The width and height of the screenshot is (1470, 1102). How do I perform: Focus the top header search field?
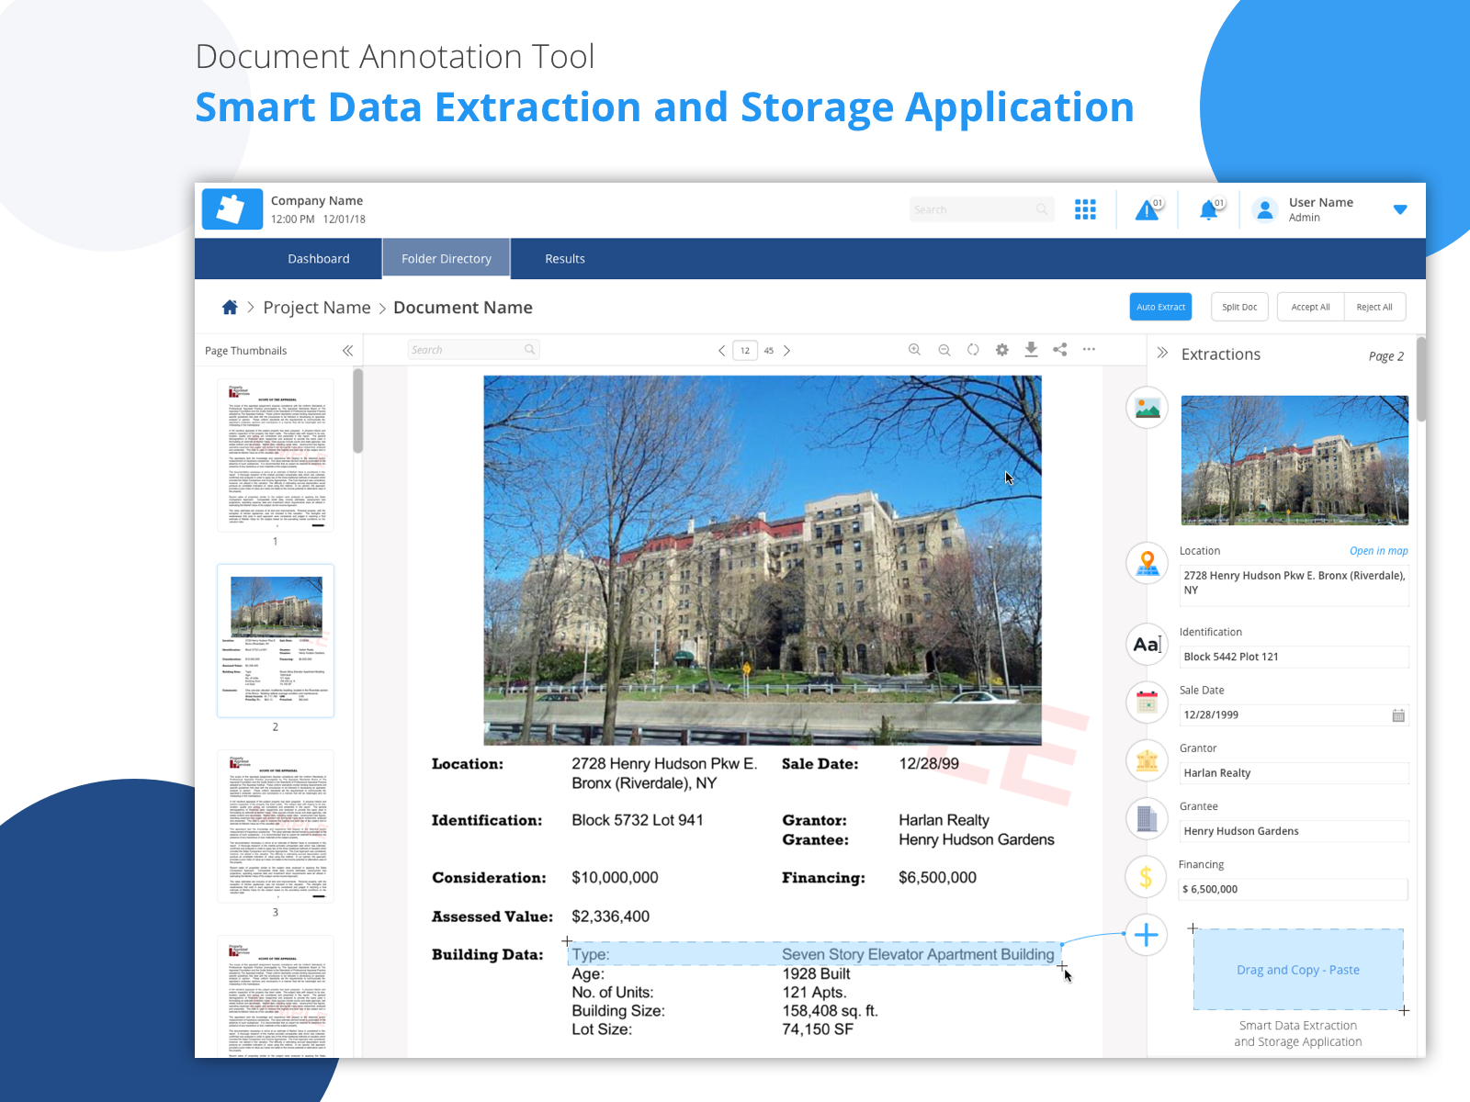point(980,209)
